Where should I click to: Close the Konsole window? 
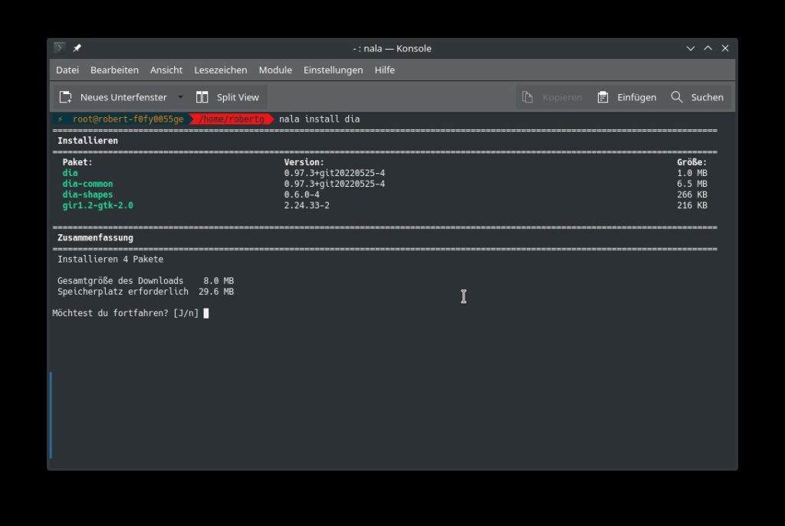(725, 48)
